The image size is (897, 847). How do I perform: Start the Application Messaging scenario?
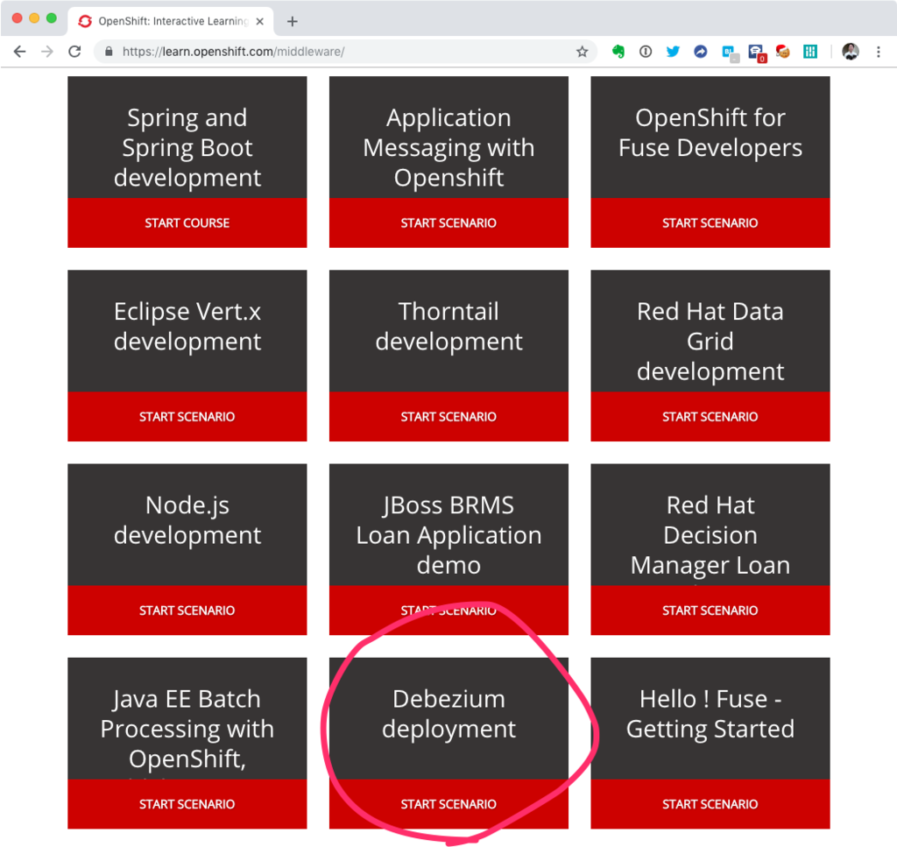[x=448, y=223]
